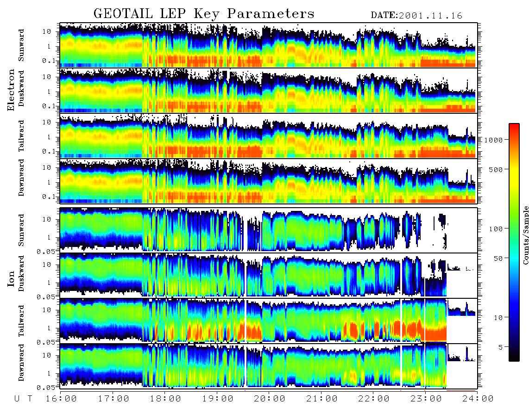This screenshot has width=529, height=407.
Task: Click the 23:00 time tick label
Action: tap(426, 399)
